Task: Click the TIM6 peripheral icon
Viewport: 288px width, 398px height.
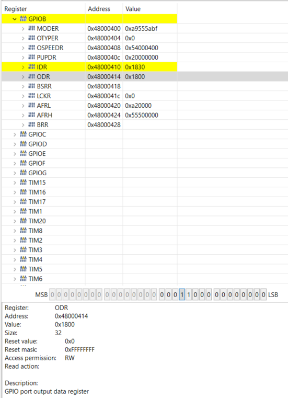Action: coord(23,279)
